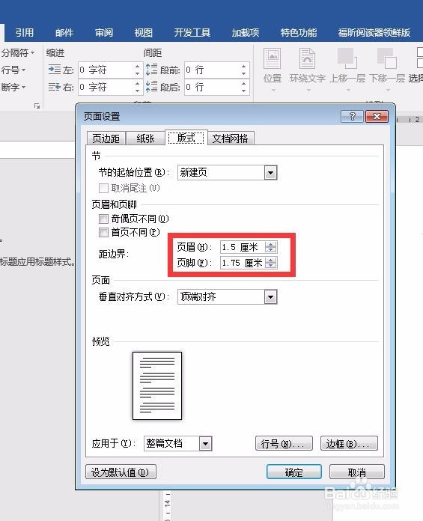The image size is (423, 521).
Task: Click the Bring Forward (上移一层) icon
Action: 347,58
